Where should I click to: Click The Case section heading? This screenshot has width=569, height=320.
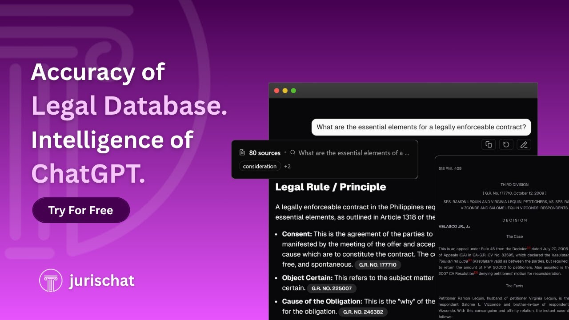tap(514, 236)
